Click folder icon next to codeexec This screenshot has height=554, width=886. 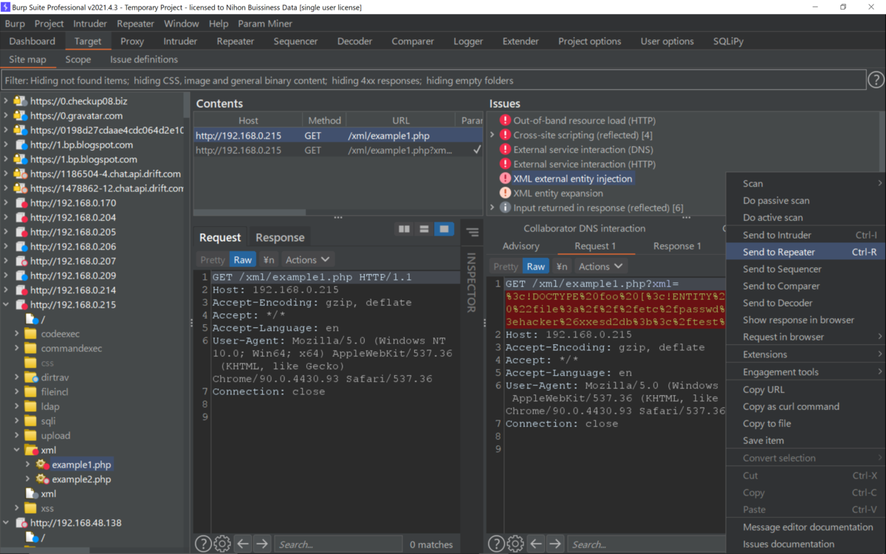tap(30, 334)
